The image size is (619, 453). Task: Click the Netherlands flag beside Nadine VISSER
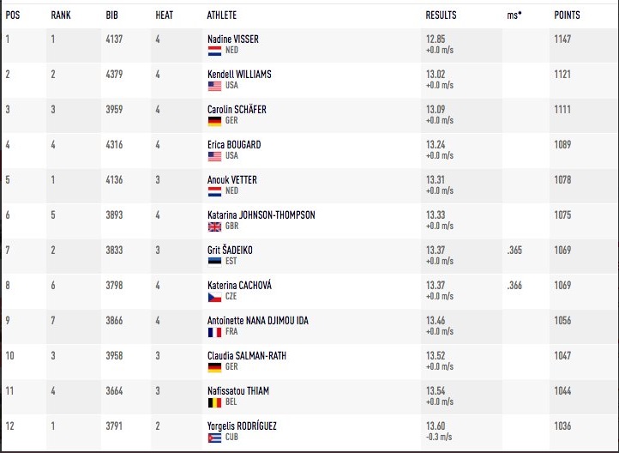pos(214,51)
